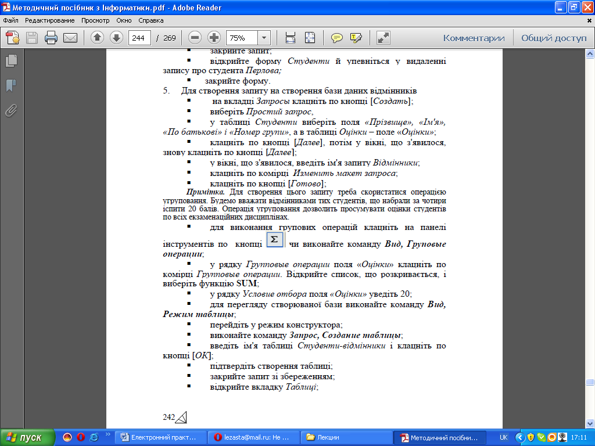This screenshot has width=595, height=446.
Task: Click the page number field showing 244
Action: [139, 38]
